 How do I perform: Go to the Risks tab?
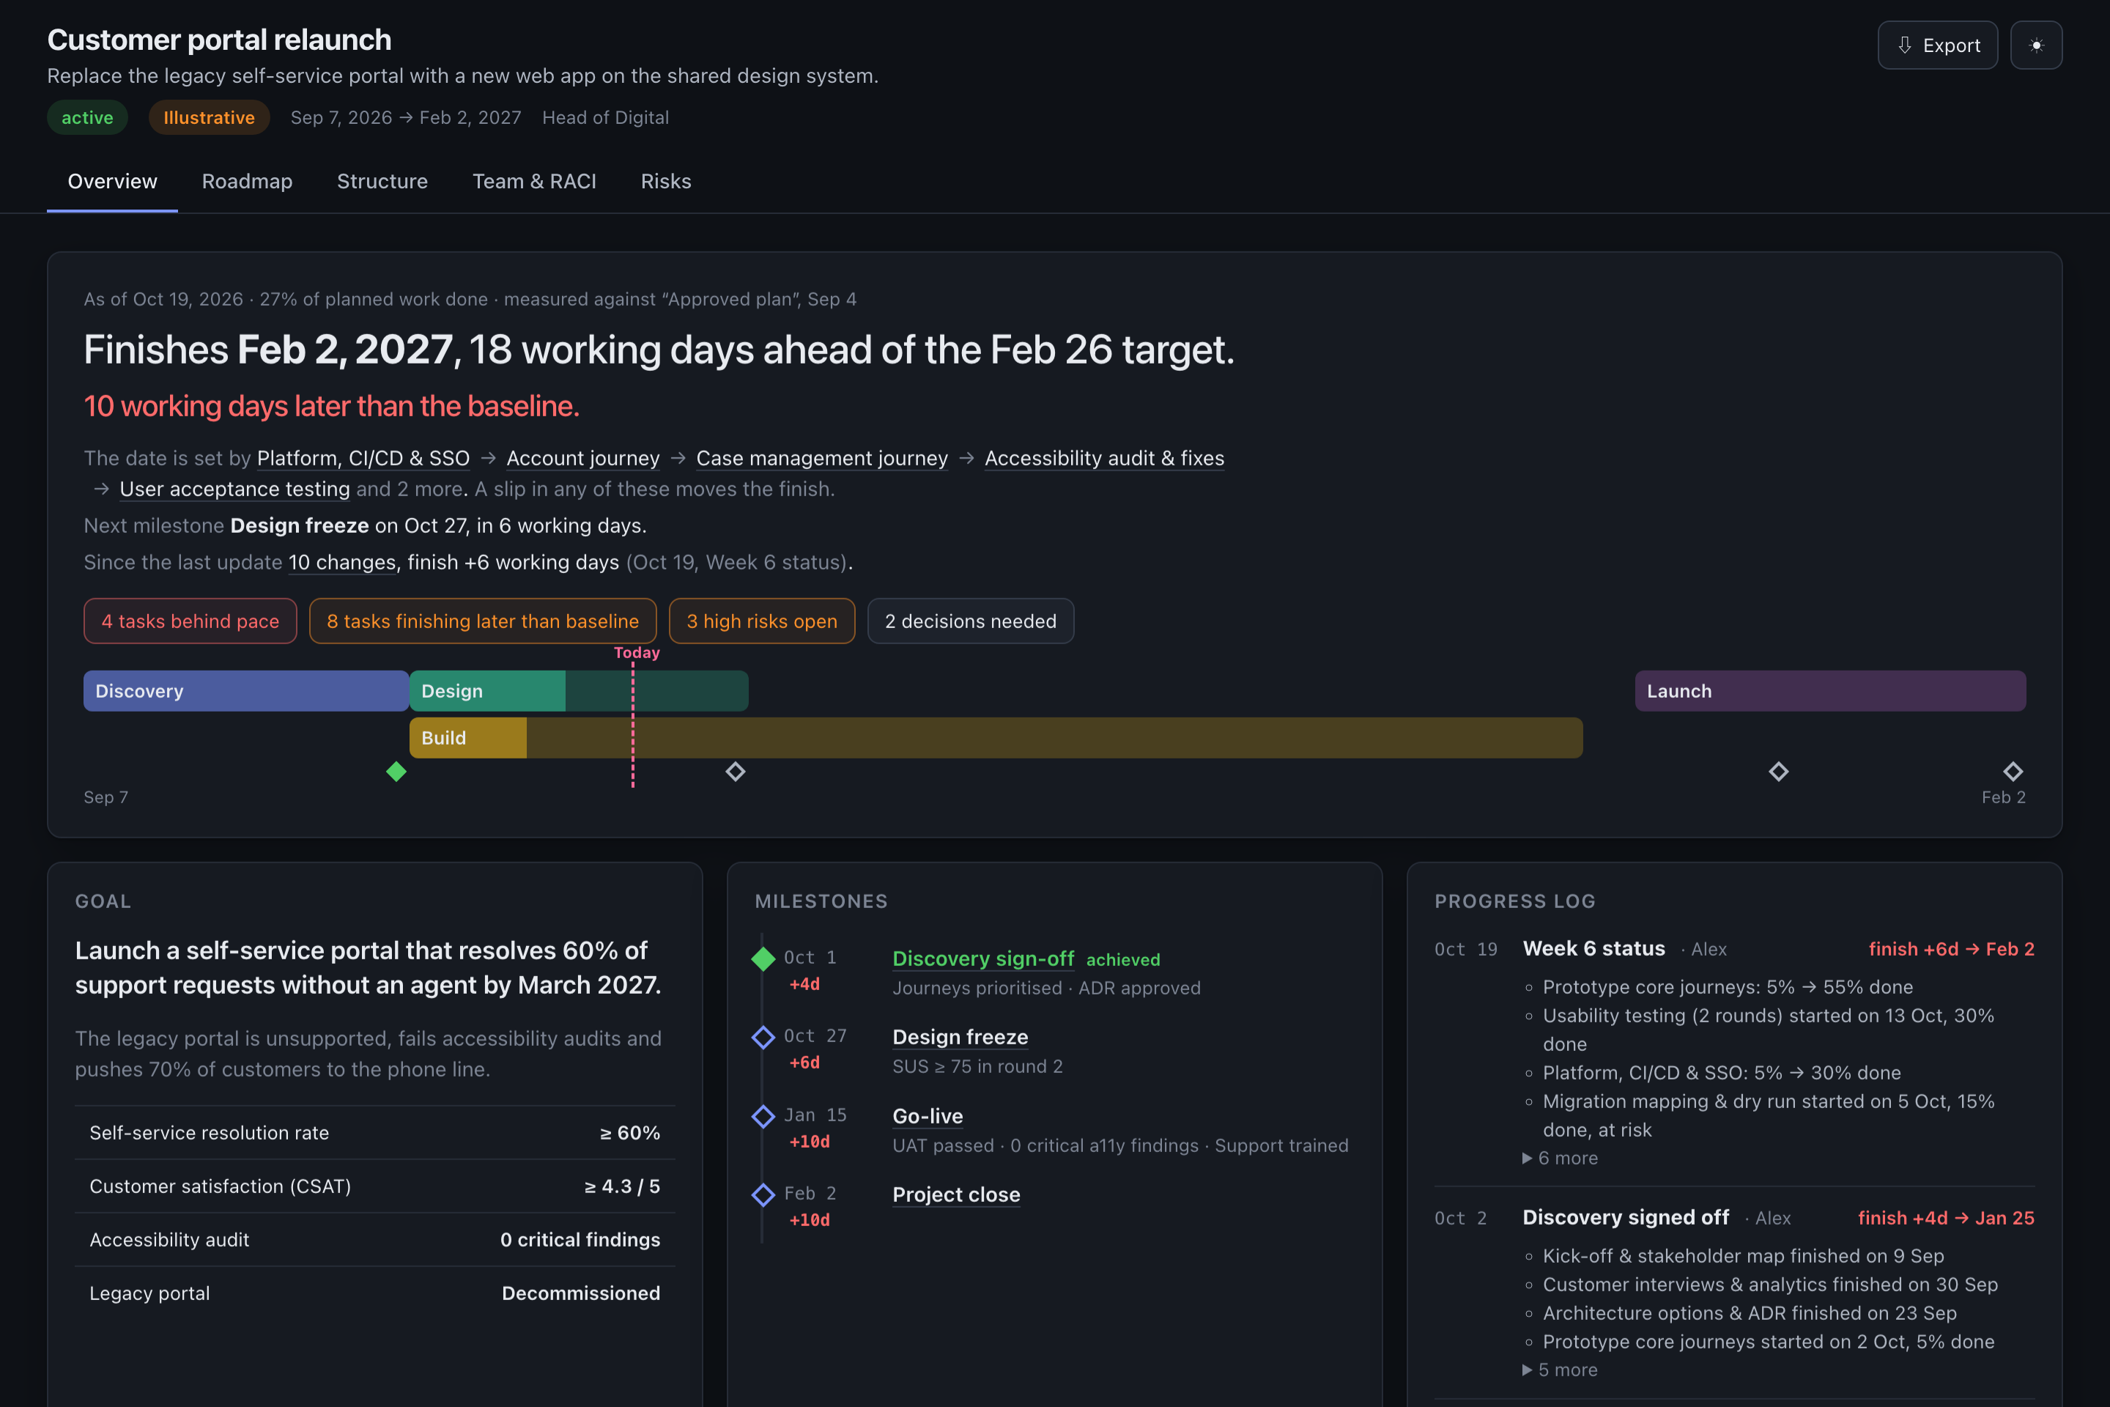pyautogui.click(x=666, y=181)
